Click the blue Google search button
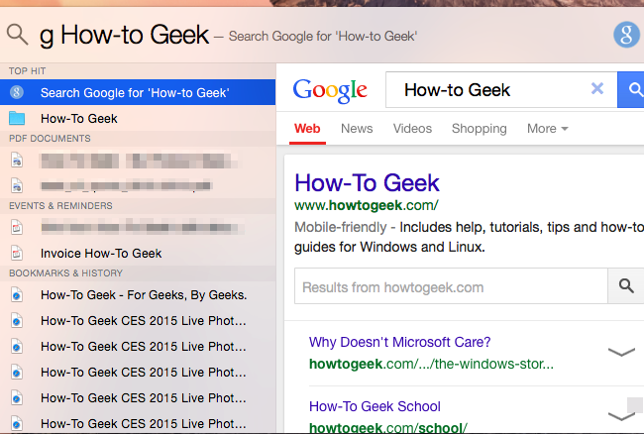Image resolution: width=644 pixels, height=434 pixels. [631, 91]
